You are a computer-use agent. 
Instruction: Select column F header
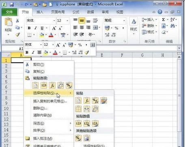coord(122,55)
